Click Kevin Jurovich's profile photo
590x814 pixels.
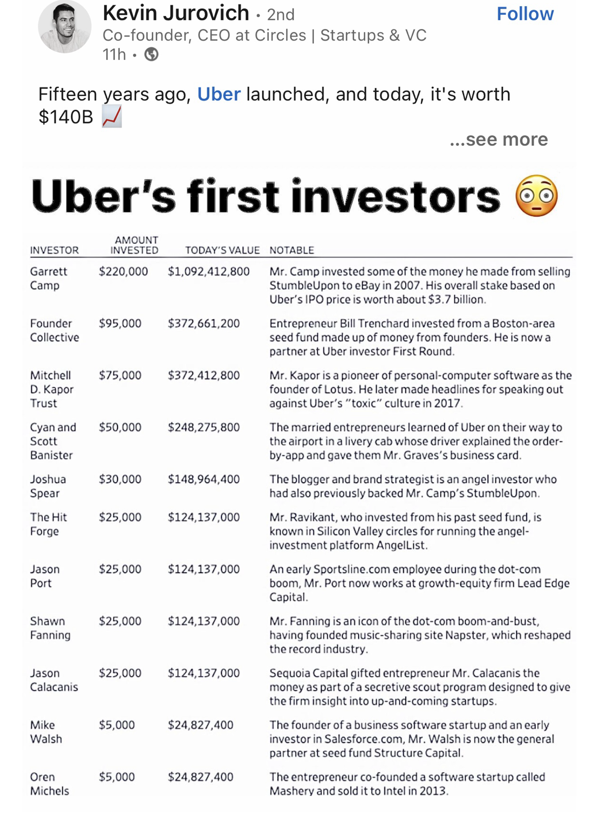tap(64, 26)
